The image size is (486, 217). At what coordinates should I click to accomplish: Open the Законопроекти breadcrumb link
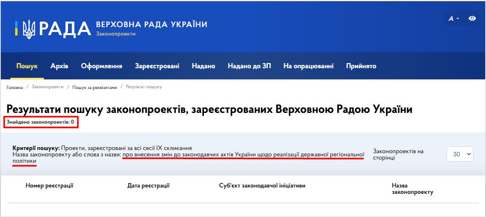pos(47,87)
